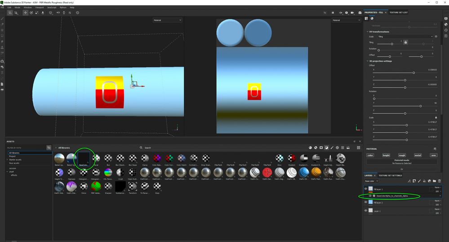The width and height of the screenshot is (449, 242).
Task: Toggle the color channel button in Material
Action: click(370, 155)
